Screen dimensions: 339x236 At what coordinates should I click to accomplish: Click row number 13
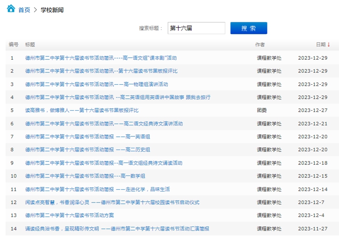14,215
